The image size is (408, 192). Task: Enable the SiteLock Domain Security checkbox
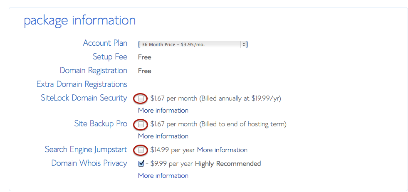point(141,98)
